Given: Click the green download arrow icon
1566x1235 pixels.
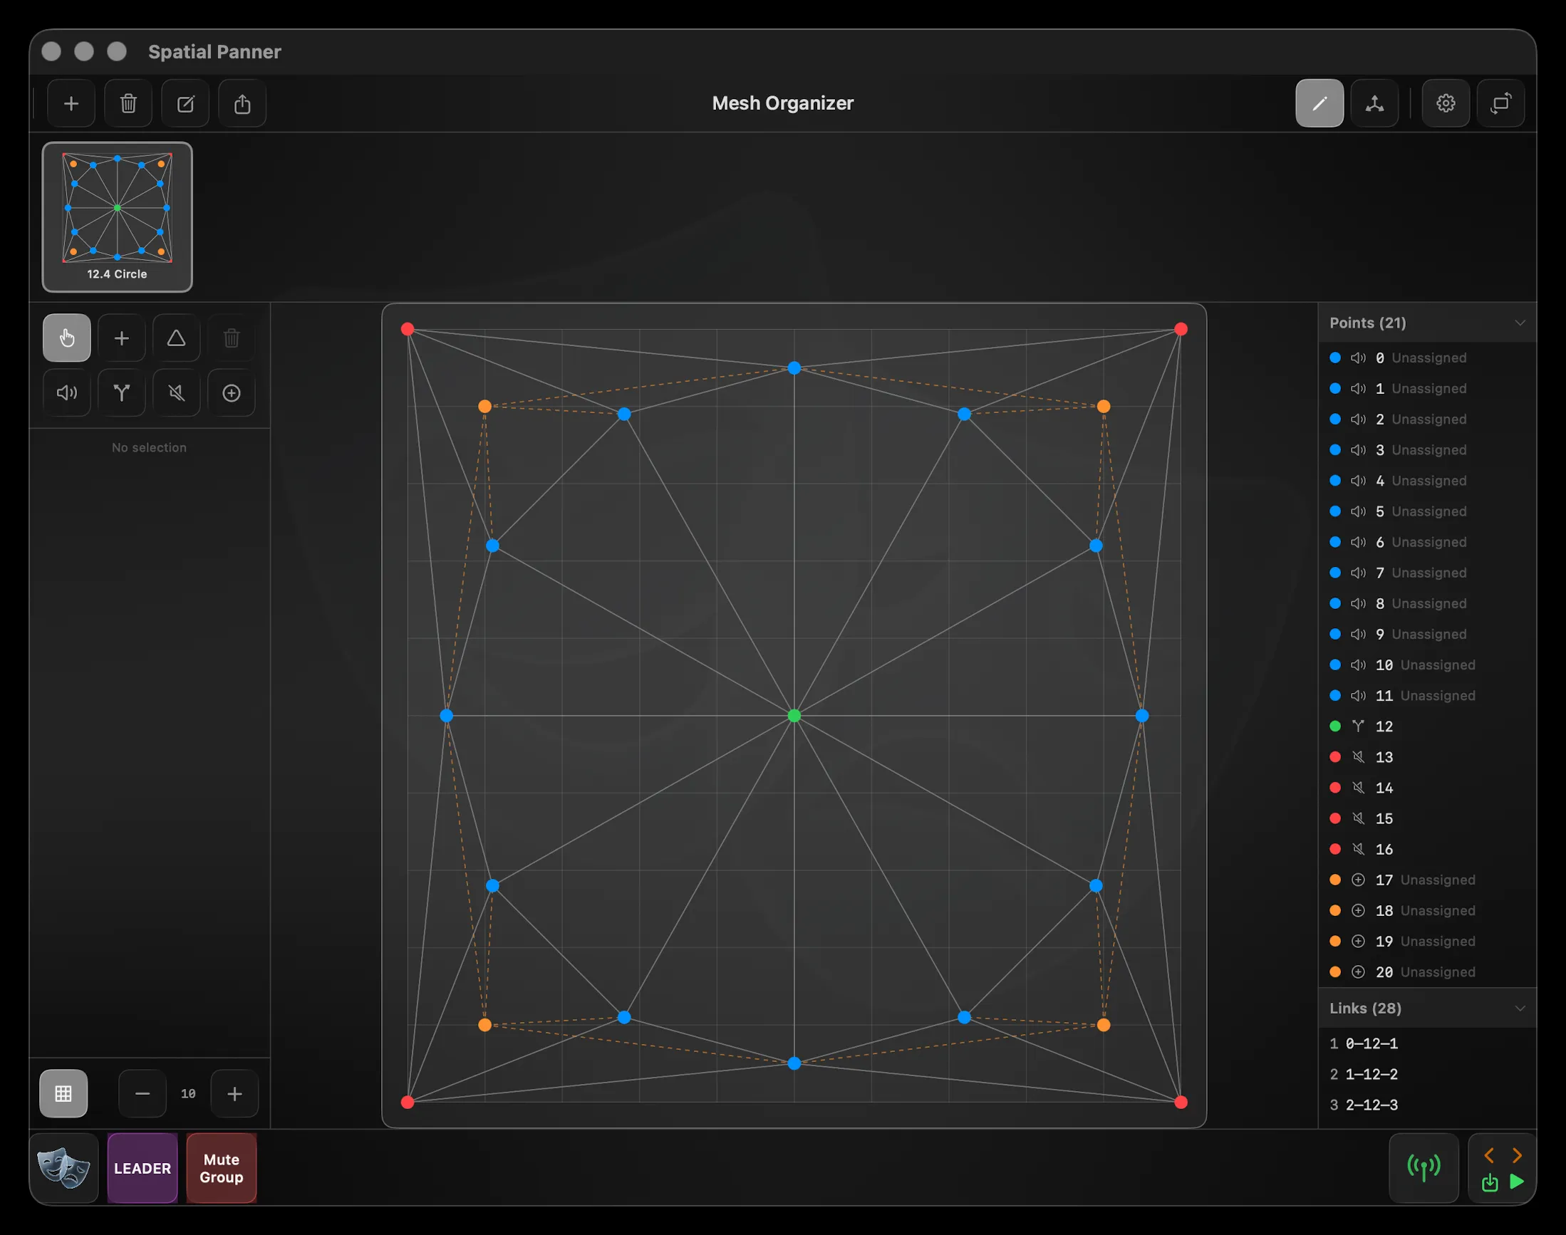Looking at the screenshot, I should (x=1489, y=1183).
